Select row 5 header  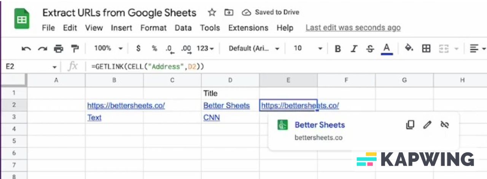pos(14,141)
